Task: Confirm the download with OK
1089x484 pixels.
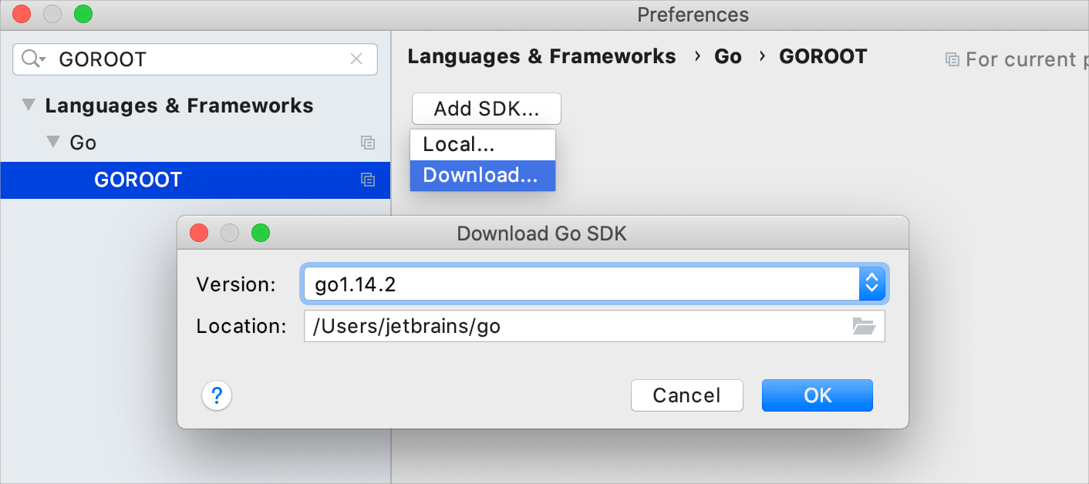Action: (817, 395)
